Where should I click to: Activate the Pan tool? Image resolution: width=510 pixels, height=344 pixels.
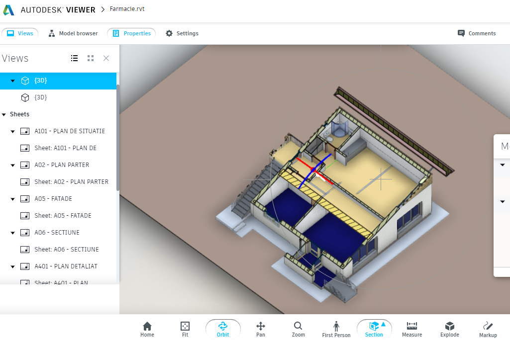[x=260, y=328]
